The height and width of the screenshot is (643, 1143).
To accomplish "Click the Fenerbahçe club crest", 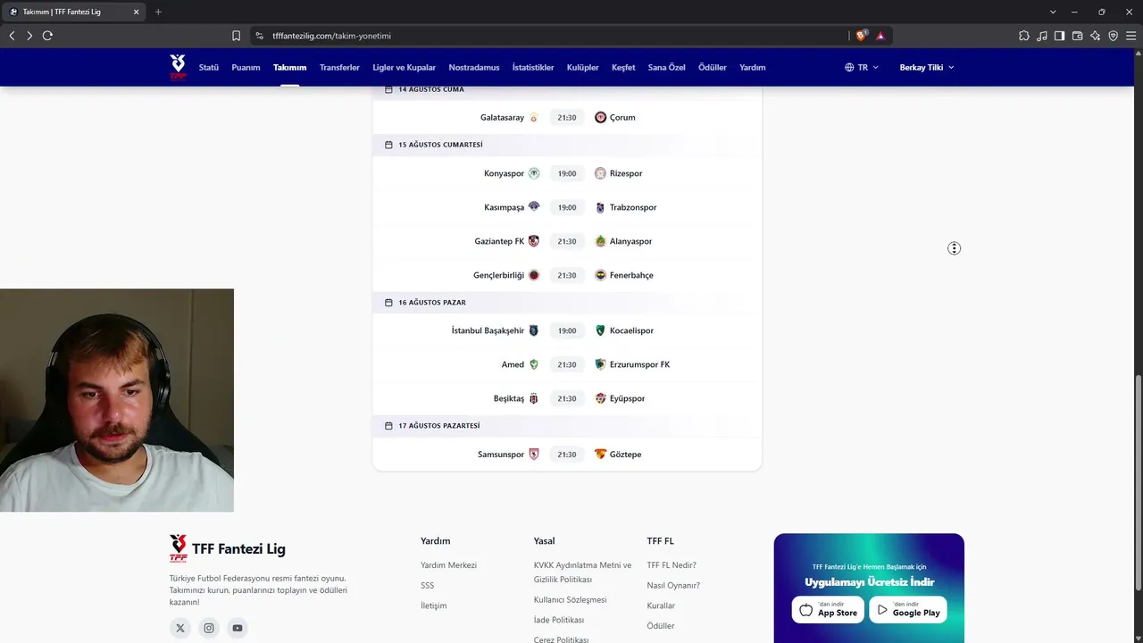I will [x=601, y=275].
